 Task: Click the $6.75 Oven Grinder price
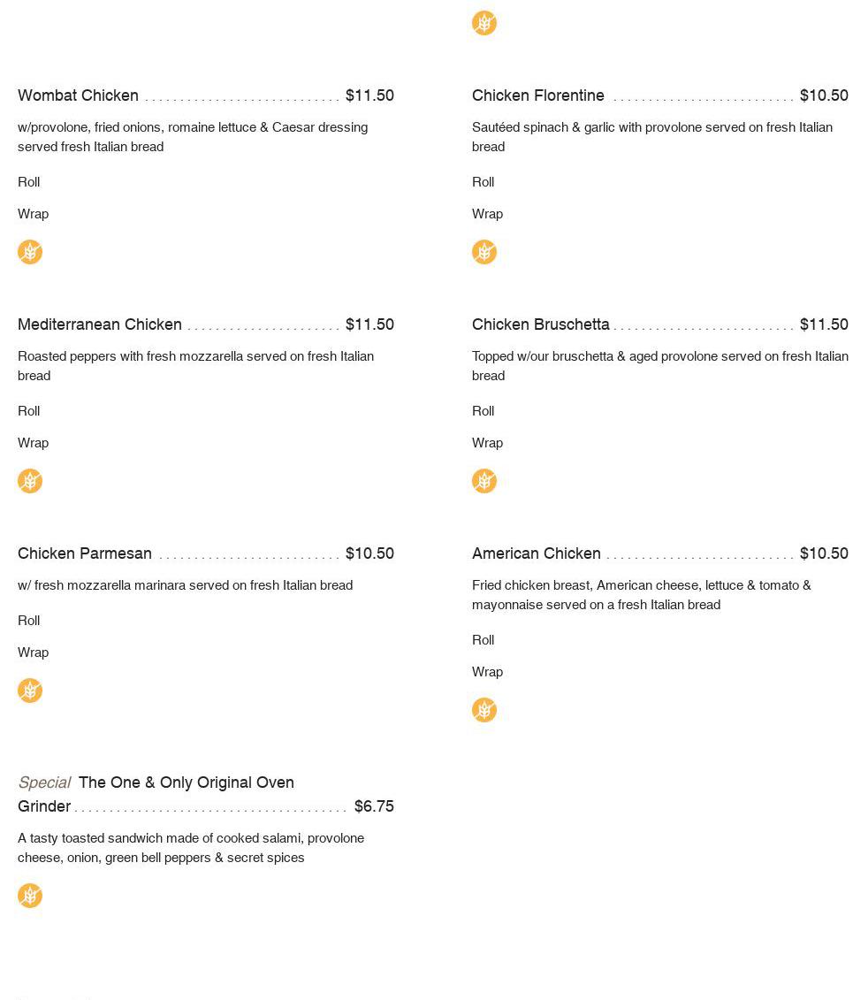click(374, 806)
